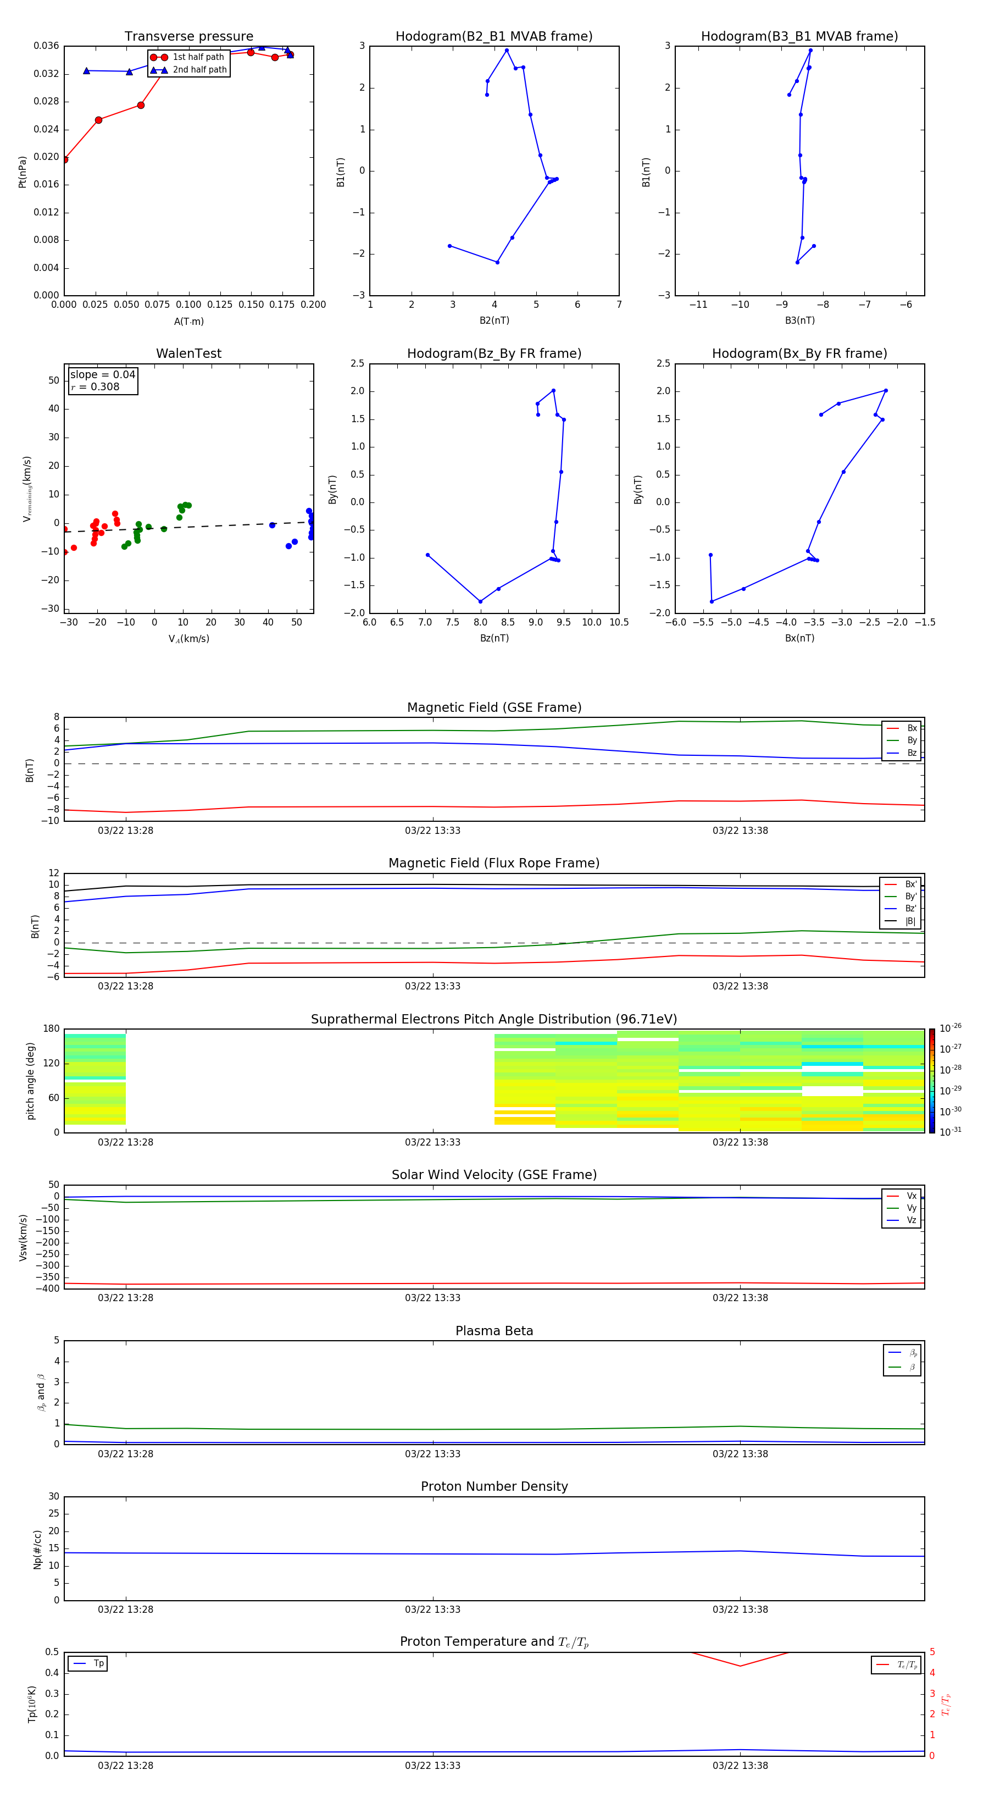Click the red Te/Tp legend entry
The width and height of the screenshot is (989, 1814).
[897, 1664]
